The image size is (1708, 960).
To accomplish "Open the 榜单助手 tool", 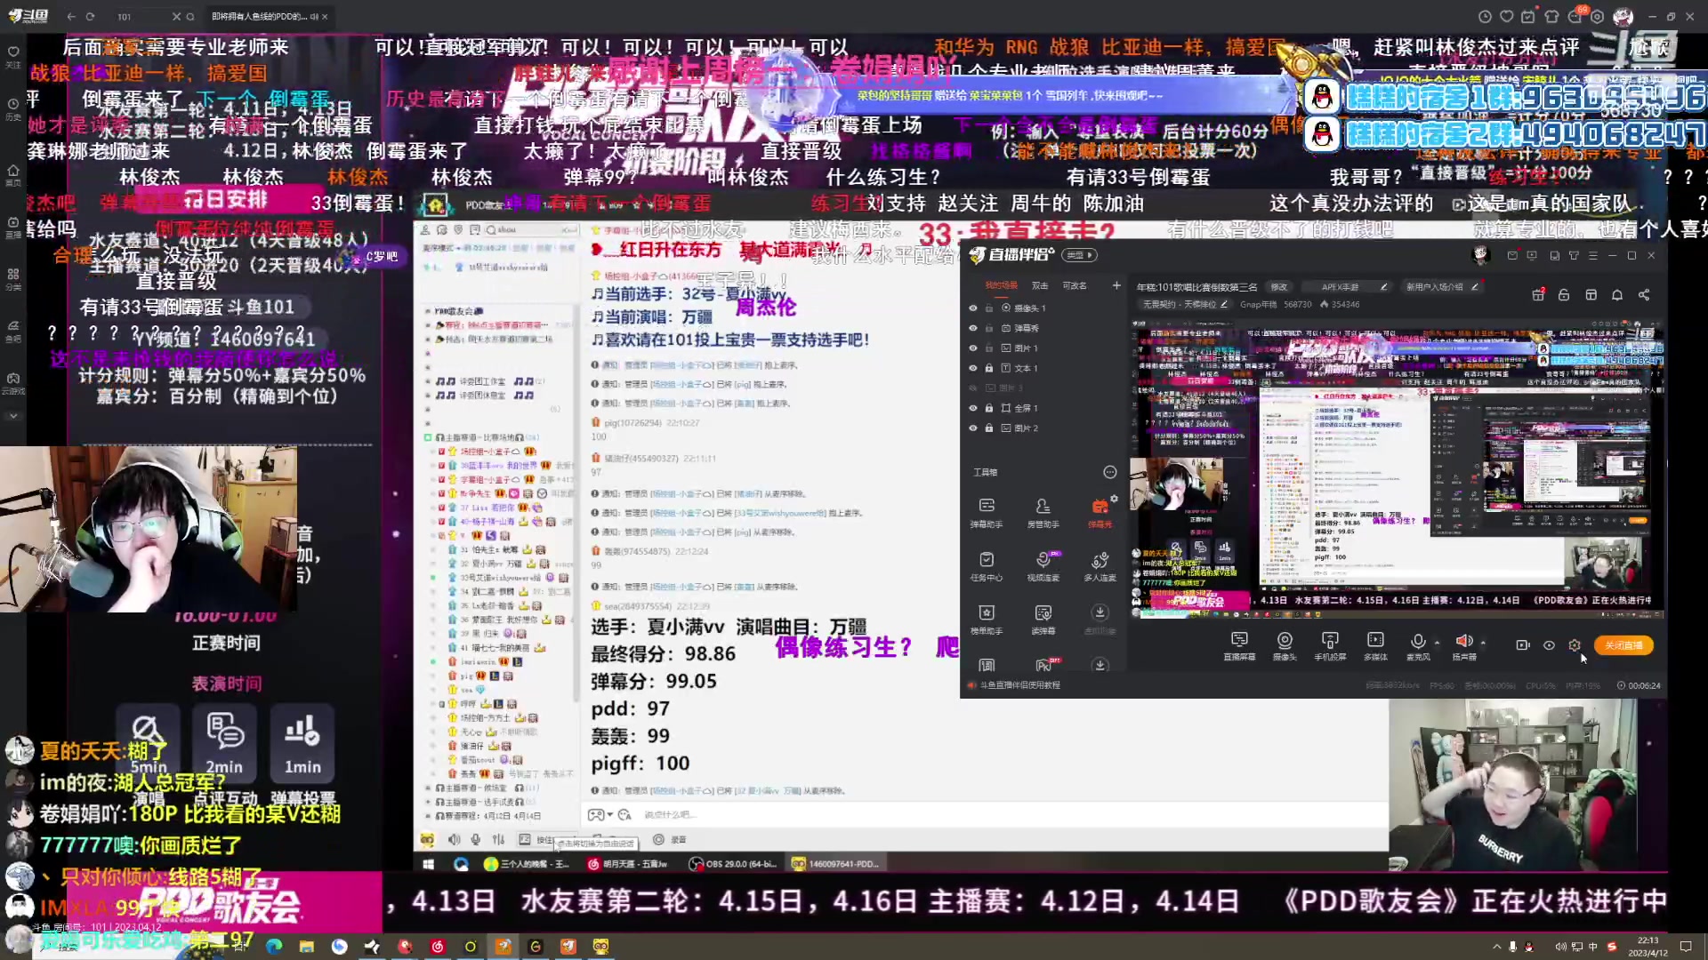I will pos(987,620).
